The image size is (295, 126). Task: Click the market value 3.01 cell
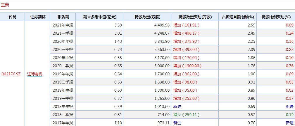(x=99, y=33)
